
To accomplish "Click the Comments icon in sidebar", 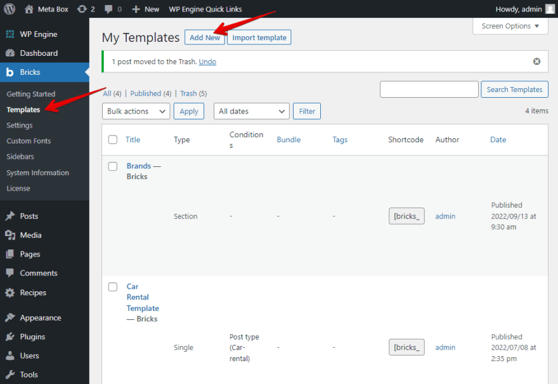I will pos(10,273).
